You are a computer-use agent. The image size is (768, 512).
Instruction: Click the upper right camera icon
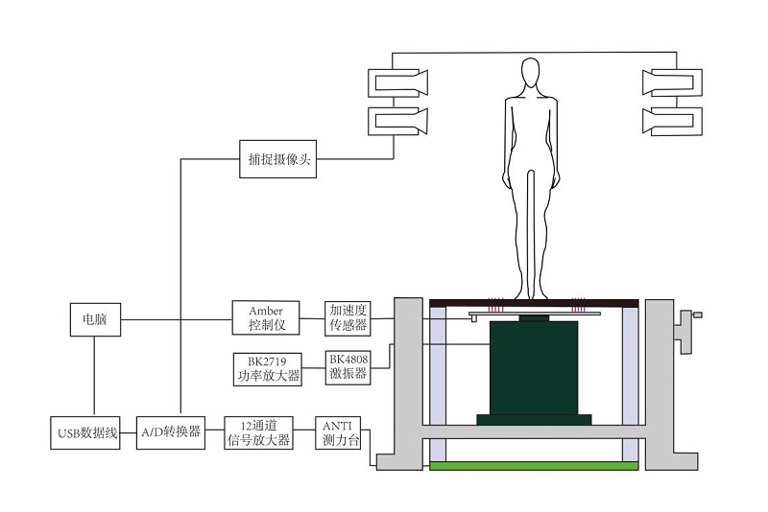click(x=672, y=82)
